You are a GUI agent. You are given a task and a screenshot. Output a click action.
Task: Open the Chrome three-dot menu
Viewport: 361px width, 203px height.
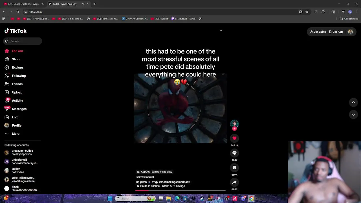[357, 12]
